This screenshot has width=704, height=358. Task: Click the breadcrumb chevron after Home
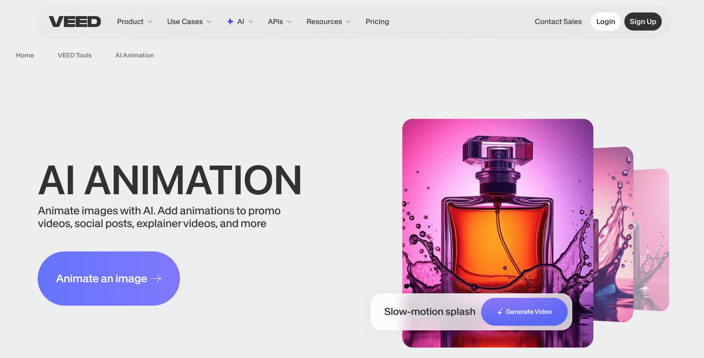click(46, 55)
